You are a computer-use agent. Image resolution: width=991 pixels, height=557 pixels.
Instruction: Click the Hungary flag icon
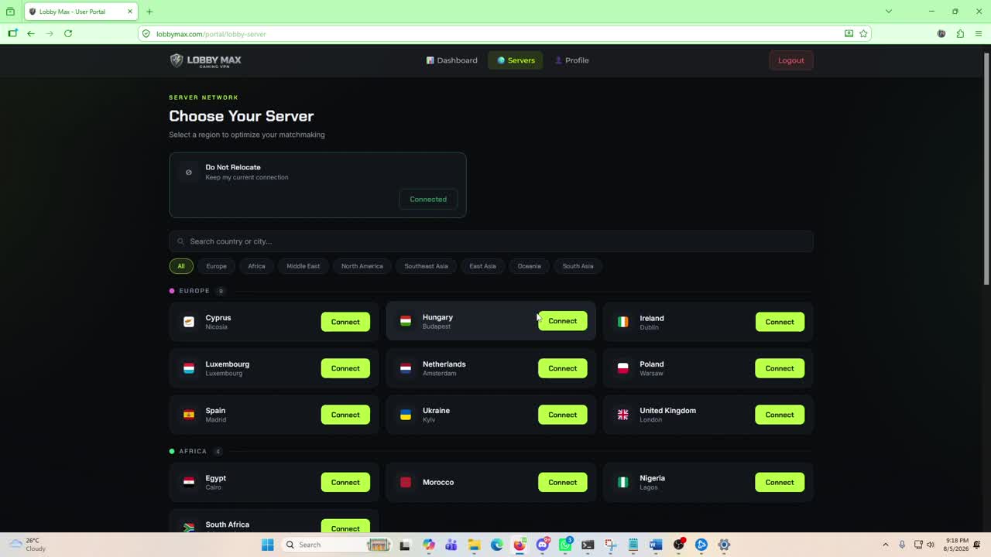(406, 321)
